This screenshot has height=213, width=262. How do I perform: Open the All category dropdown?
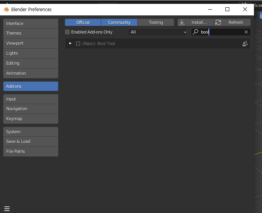tap(158, 32)
